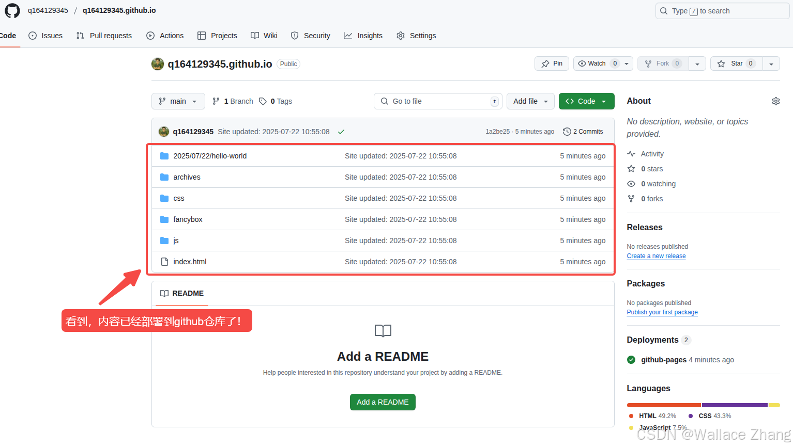Screen dimensions: 793x448
Task: Switch to the Actions tab
Action: point(165,36)
